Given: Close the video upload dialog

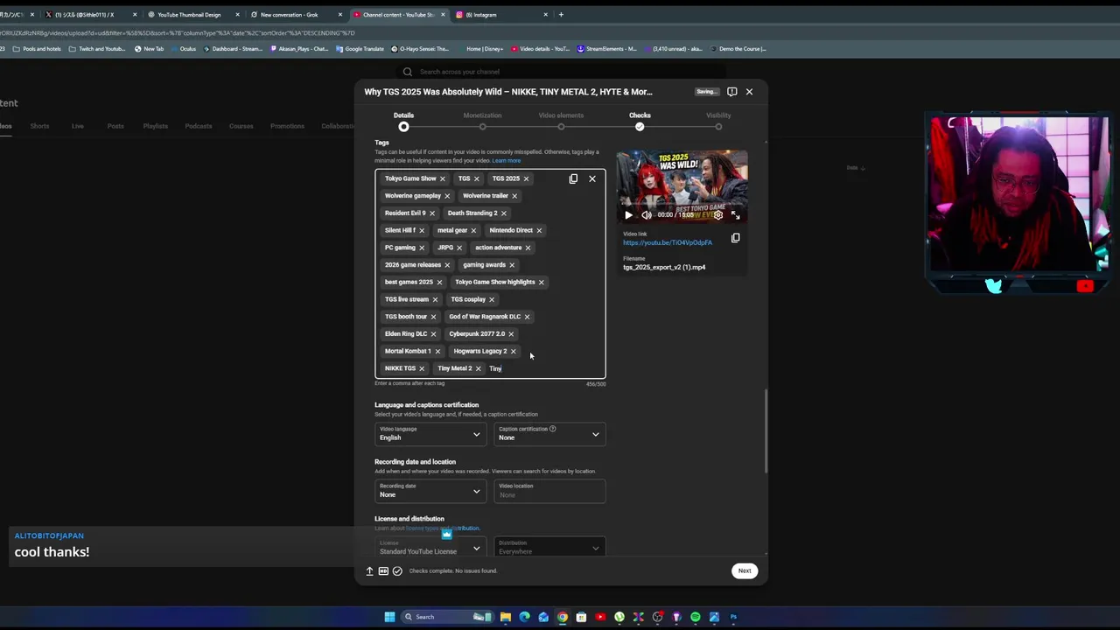Looking at the screenshot, I should pyautogui.click(x=749, y=91).
